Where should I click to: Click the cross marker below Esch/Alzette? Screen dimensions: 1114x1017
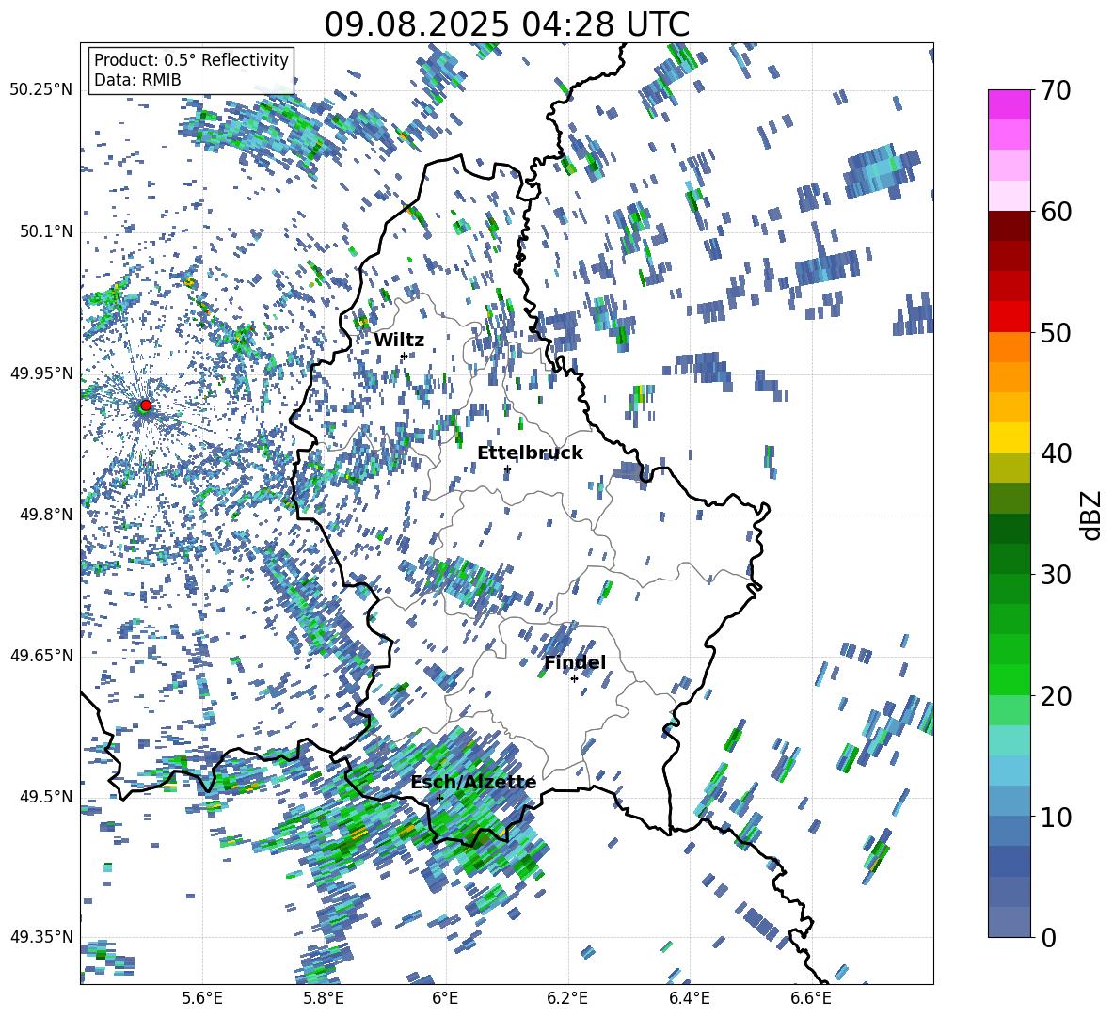click(439, 798)
